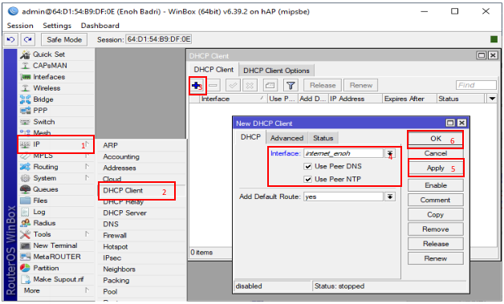Switch to the Status tab

[x=323, y=138]
